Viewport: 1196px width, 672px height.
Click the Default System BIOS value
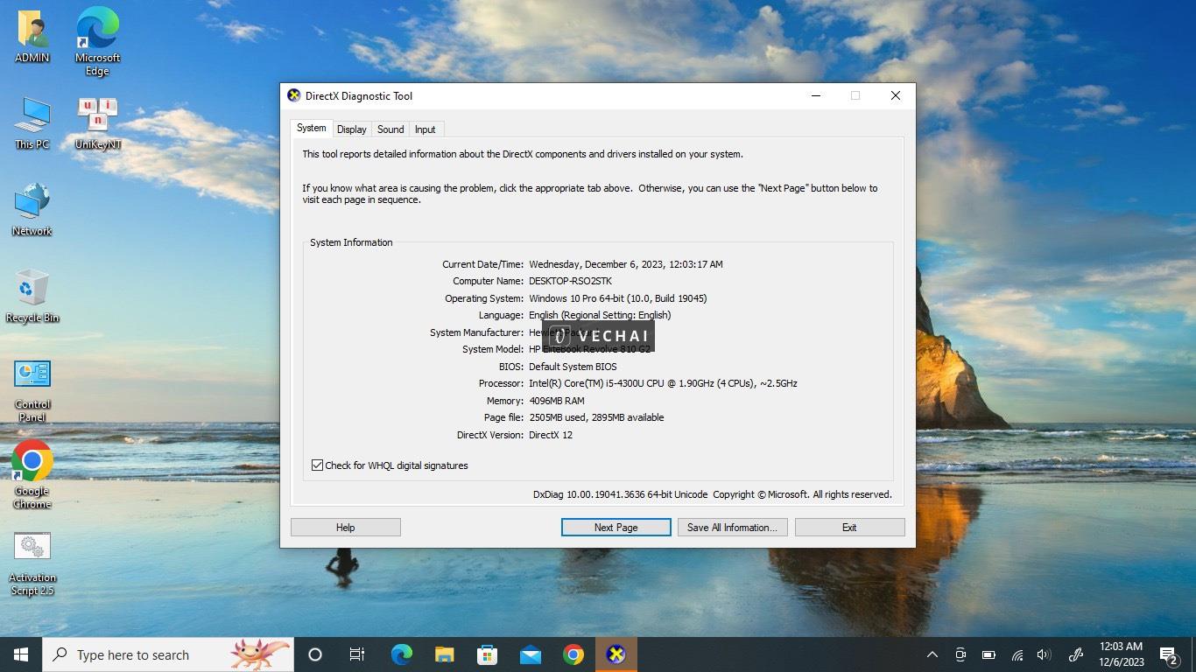[573, 367]
